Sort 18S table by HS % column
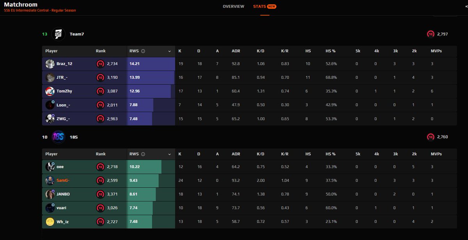 pos(331,154)
